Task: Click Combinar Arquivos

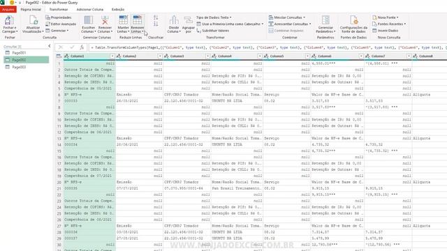Action: point(286,31)
